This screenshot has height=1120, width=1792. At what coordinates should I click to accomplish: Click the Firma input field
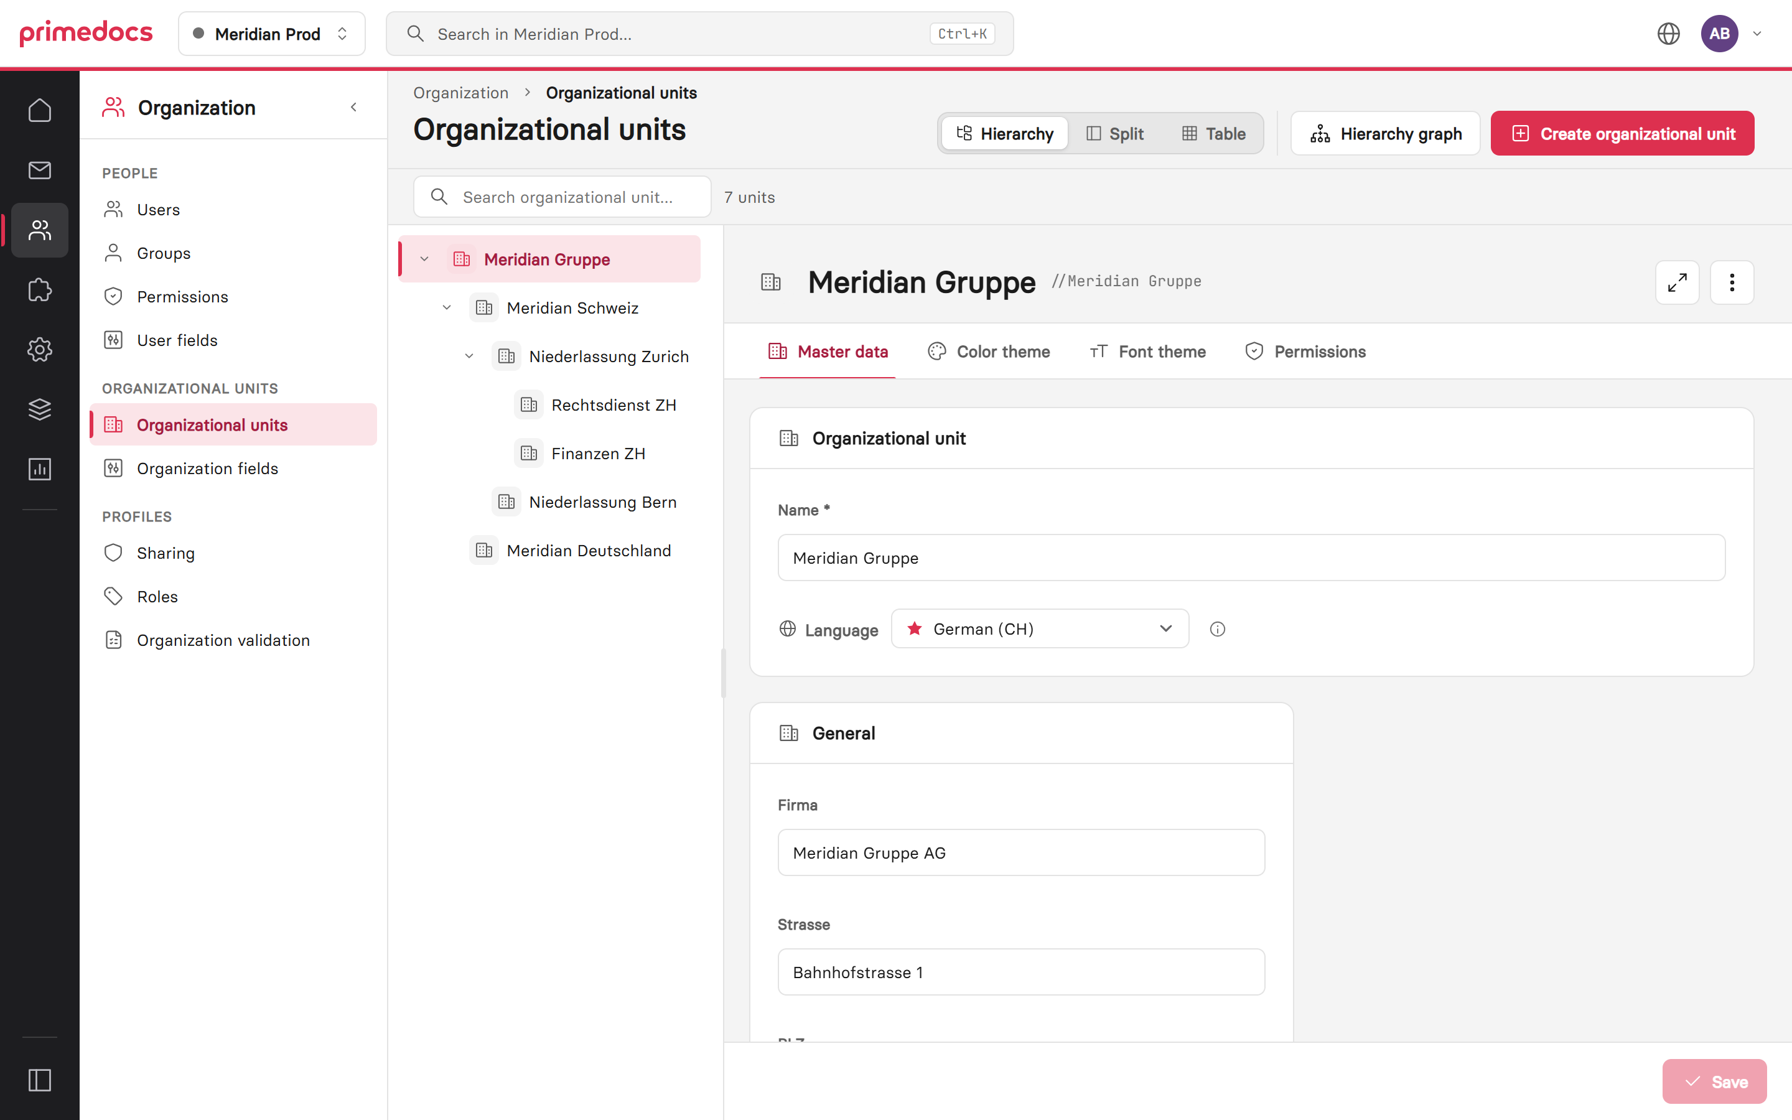tap(1021, 852)
